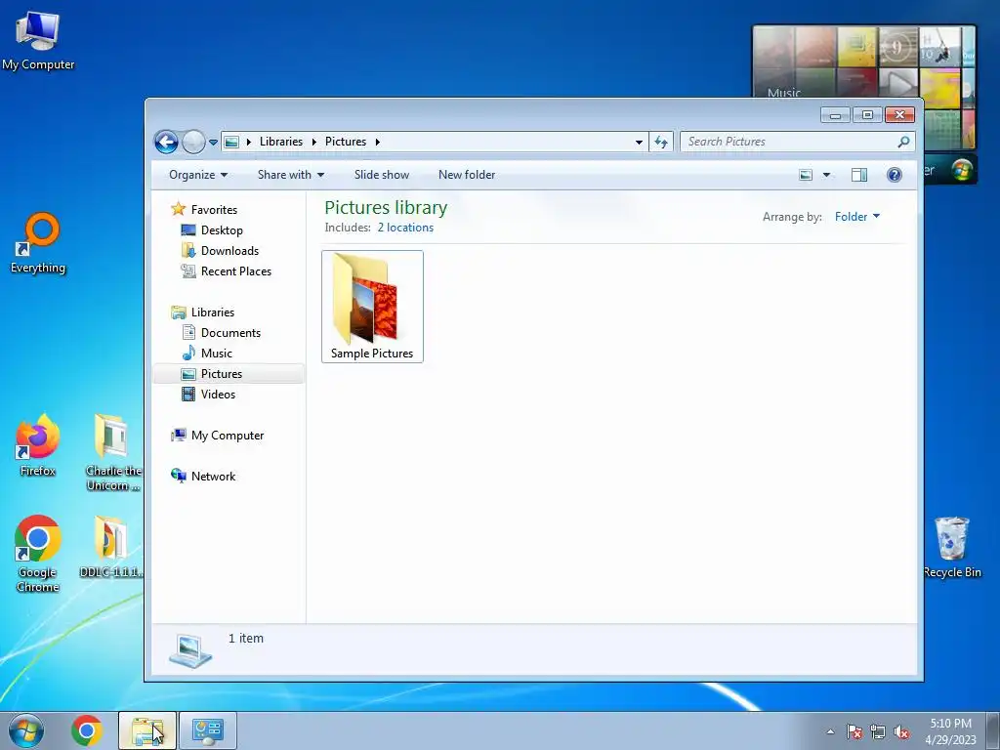Image resolution: width=1000 pixels, height=750 pixels.
Task: Click the Pictures breadcrumb in address bar
Action: [x=346, y=142]
